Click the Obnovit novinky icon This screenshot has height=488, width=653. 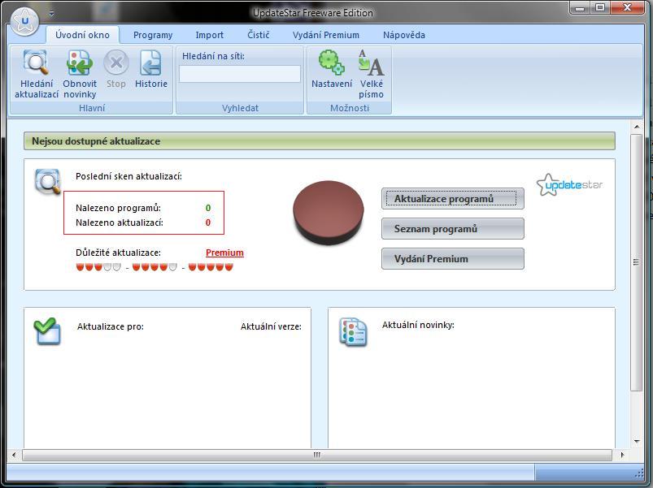tap(80, 74)
